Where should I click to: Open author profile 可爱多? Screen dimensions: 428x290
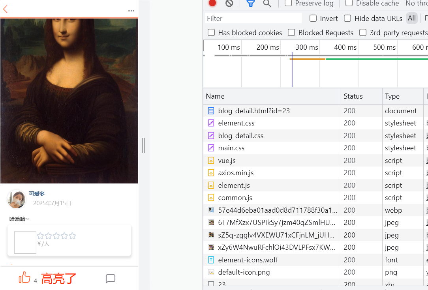coord(37,194)
